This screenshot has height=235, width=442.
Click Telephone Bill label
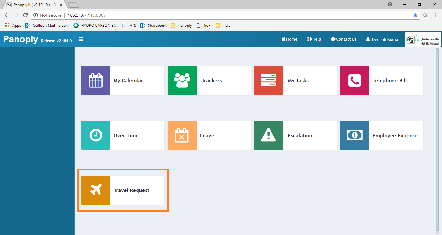390,81
